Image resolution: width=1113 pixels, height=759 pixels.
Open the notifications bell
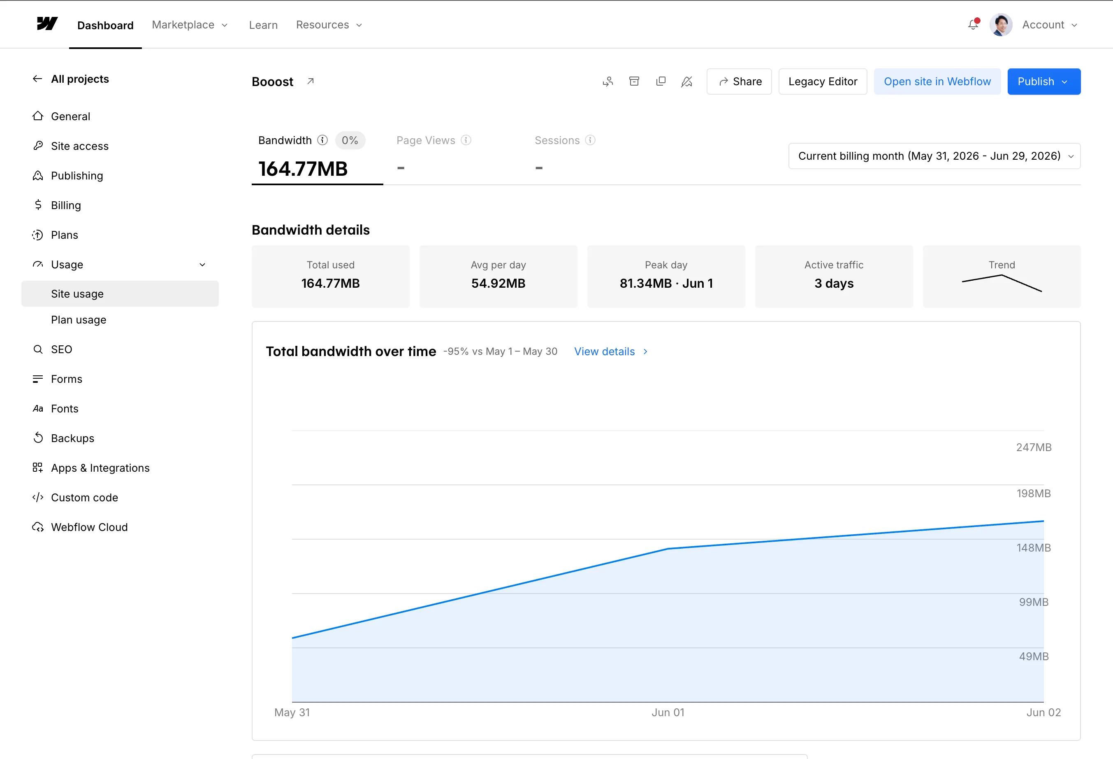[973, 24]
